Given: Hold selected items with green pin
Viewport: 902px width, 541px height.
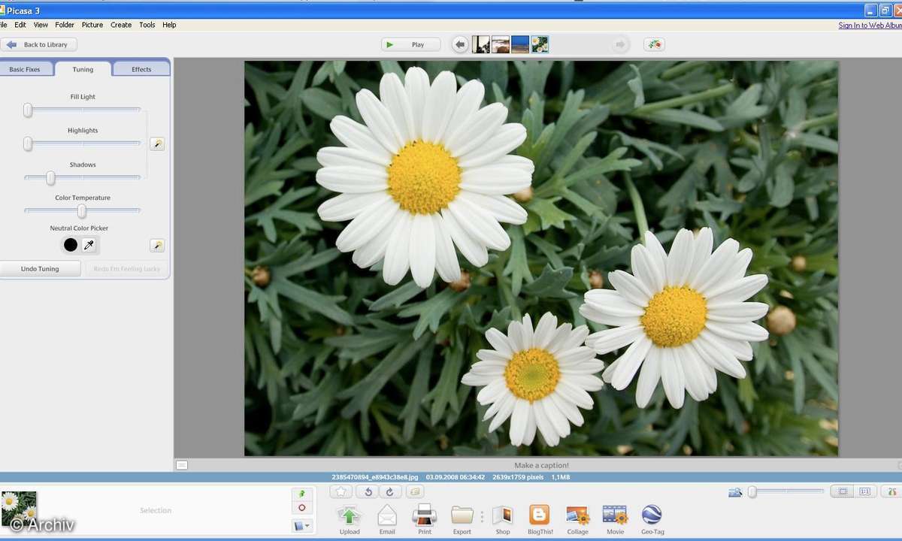Looking at the screenshot, I should click(x=301, y=494).
